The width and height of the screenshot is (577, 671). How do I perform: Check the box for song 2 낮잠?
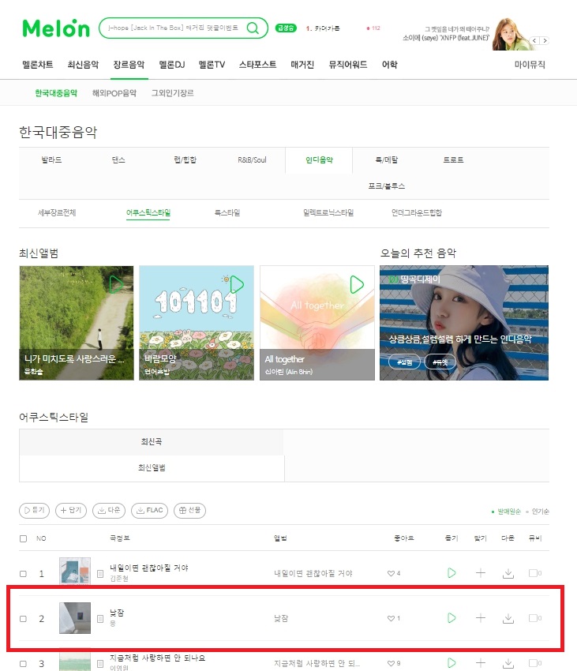pos(24,619)
